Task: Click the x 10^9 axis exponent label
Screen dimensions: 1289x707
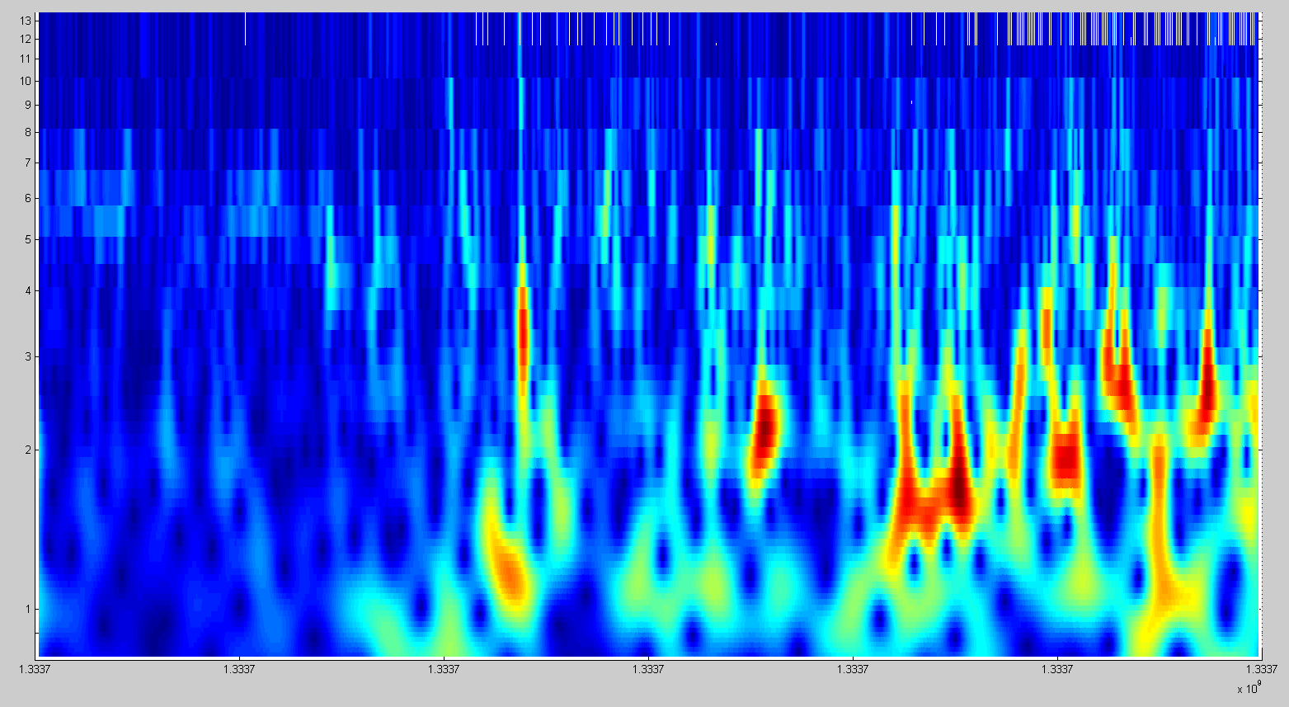Action: click(1249, 686)
